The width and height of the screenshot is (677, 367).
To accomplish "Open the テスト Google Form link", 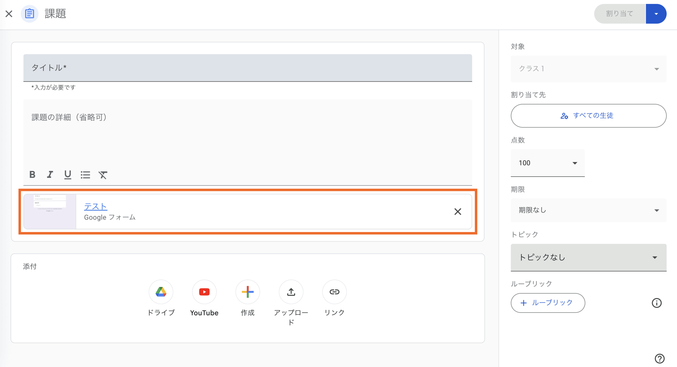I will [95, 206].
